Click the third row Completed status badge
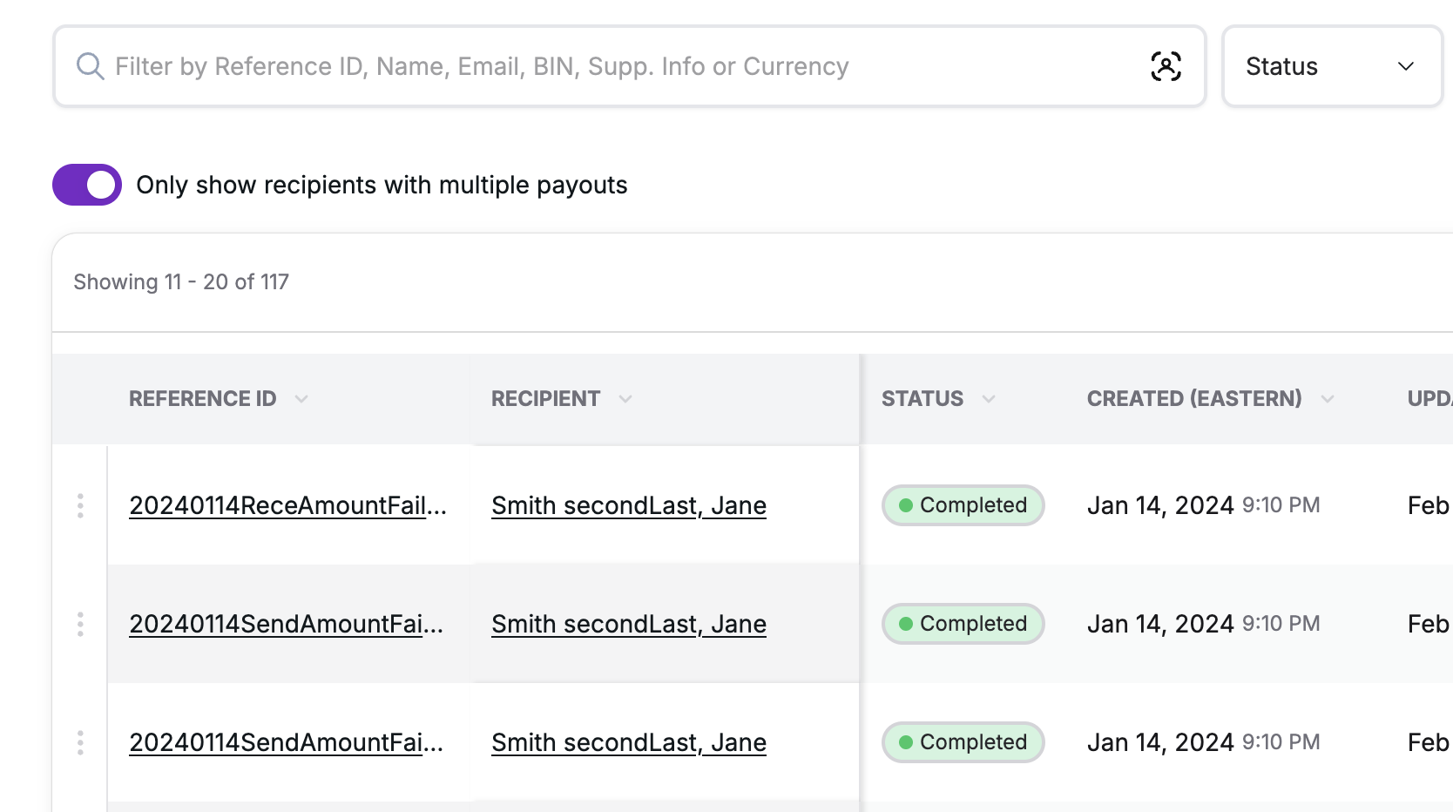 963,742
